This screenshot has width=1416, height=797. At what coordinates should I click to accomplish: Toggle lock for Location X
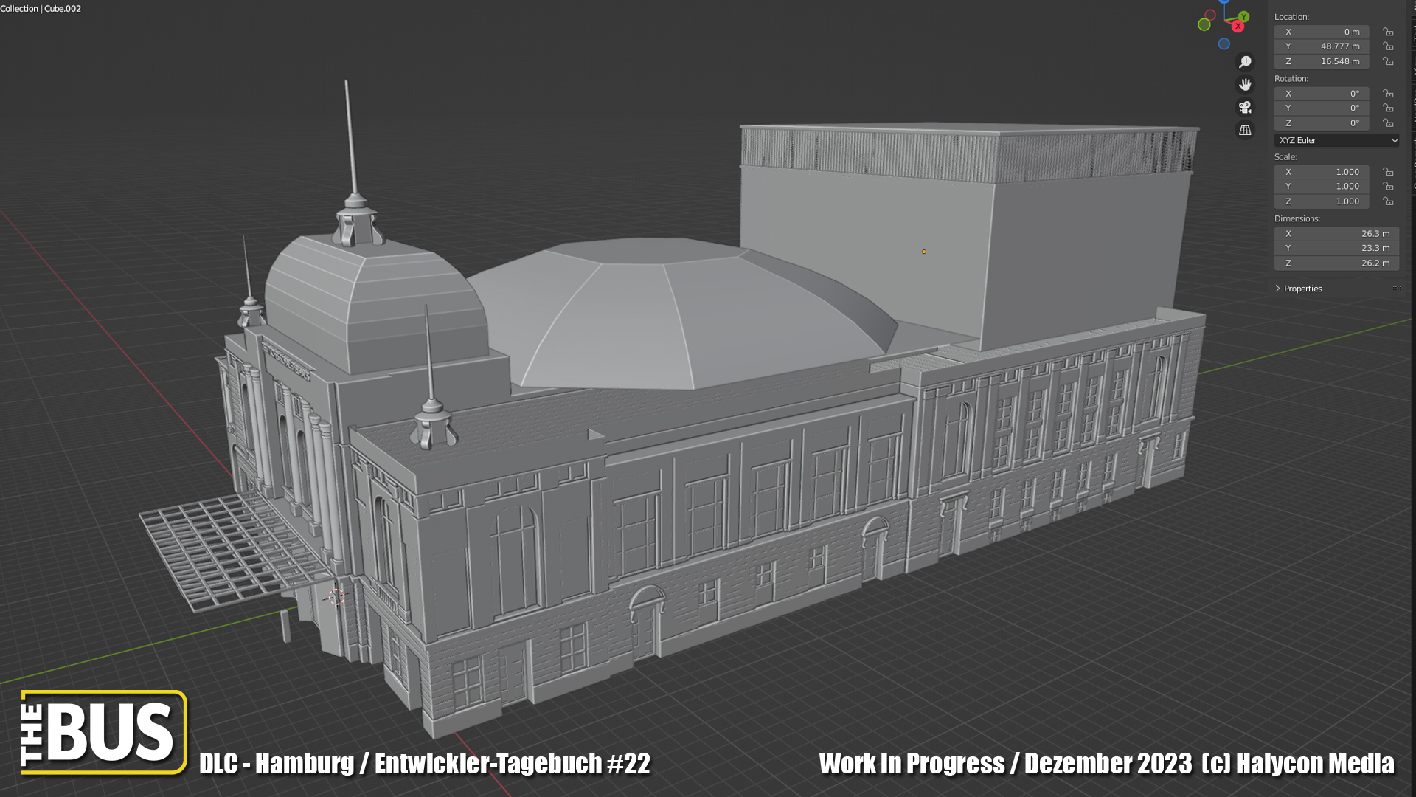[x=1388, y=32]
